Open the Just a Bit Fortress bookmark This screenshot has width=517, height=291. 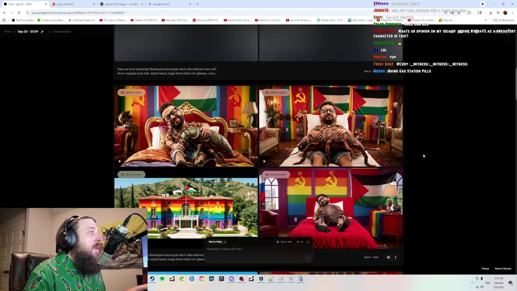(x=299, y=20)
